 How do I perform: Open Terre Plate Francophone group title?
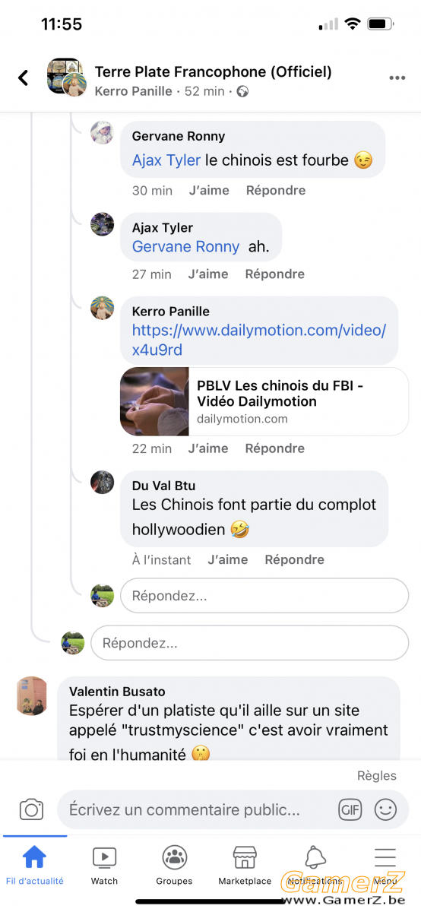(x=213, y=72)
